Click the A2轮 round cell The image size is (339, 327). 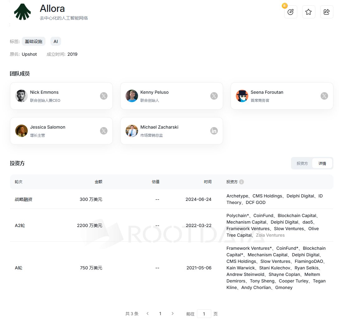coord(20,225)
